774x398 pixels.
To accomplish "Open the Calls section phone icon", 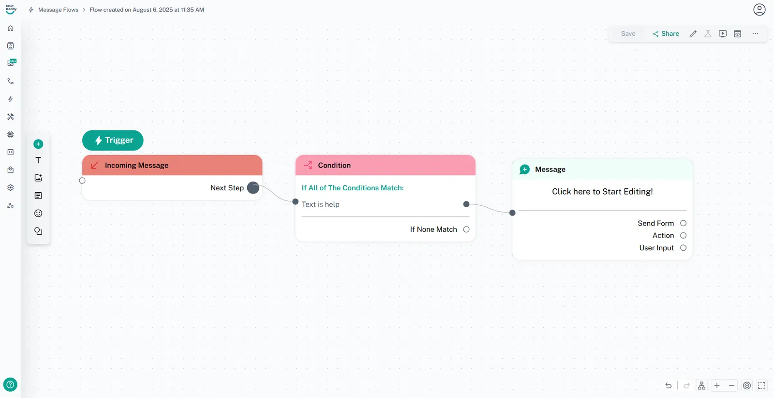I will pyautogui.click(x=11, y=81).
